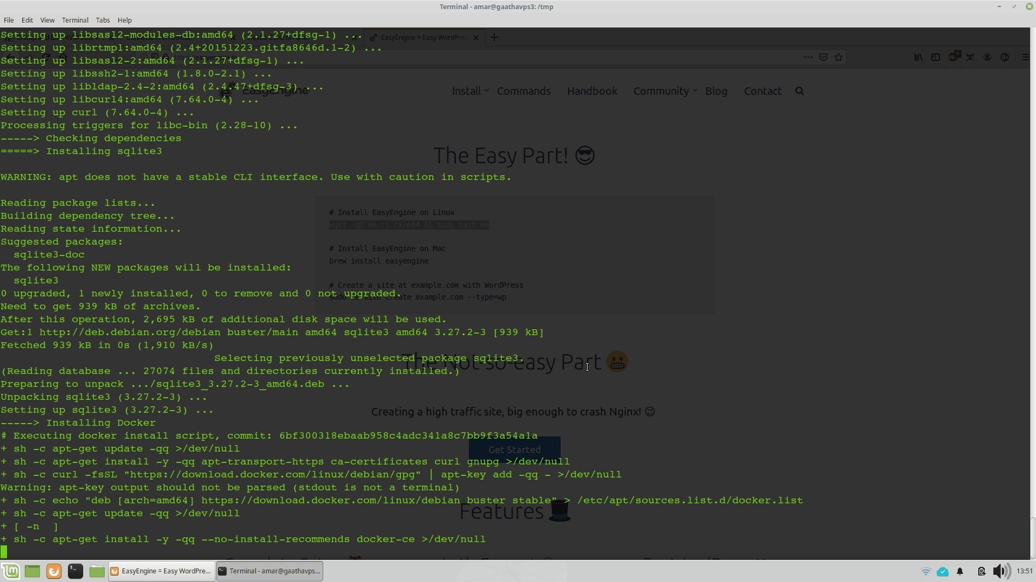Click the 'Checking dependencies' terminal line
This screenshot has height=582, width=1036.
click(91, 138)
